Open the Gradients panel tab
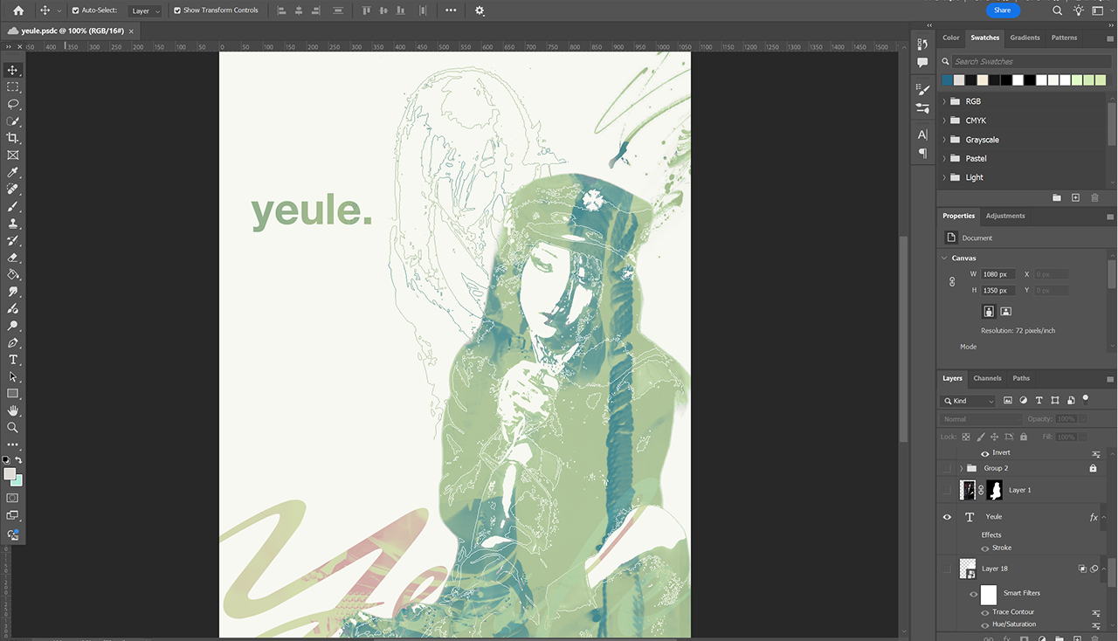The image size is (1118, 641). click(x=1025, y=38)
